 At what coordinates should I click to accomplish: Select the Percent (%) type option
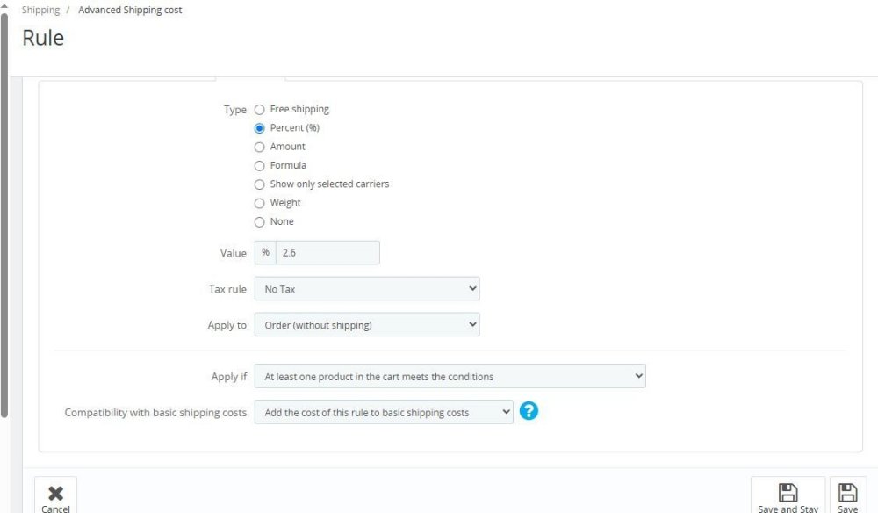pyautogui.click(x=259, y=128)
